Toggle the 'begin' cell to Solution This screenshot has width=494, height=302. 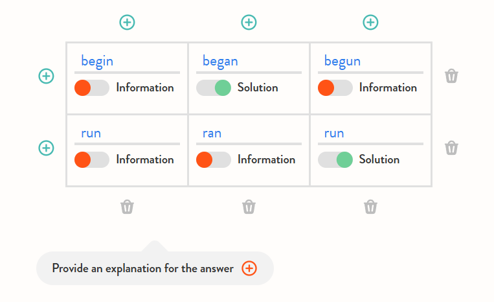pos(91,88)
